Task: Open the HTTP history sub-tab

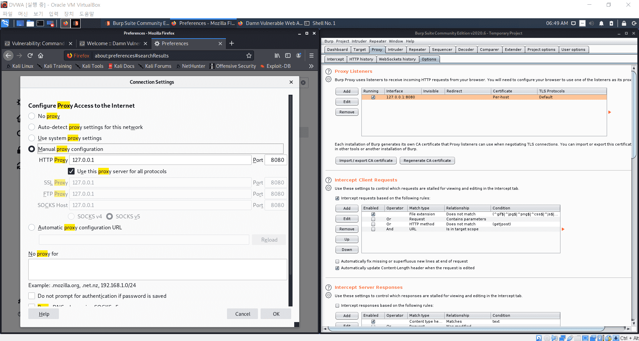Action: (361, 59)
